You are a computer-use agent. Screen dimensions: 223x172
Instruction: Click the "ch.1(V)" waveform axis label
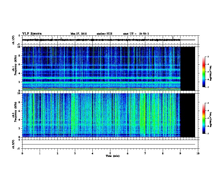tap(13, 40)
